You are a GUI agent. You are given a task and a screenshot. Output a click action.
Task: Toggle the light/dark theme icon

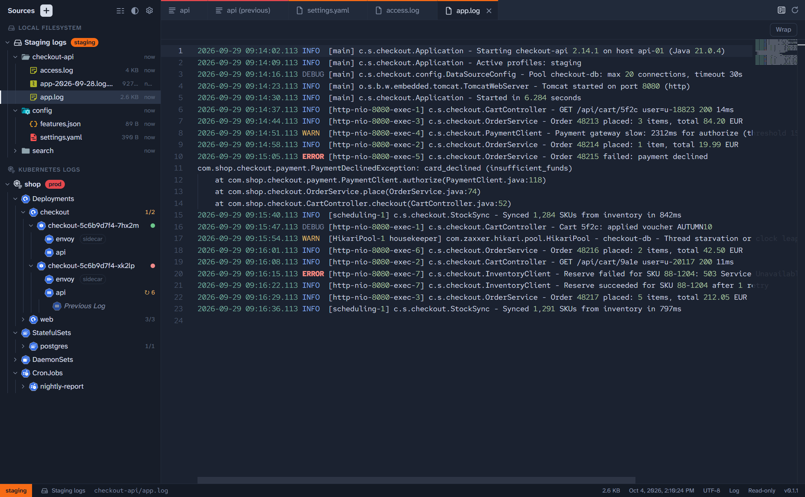pyautogui.click(x=135, y=11)
